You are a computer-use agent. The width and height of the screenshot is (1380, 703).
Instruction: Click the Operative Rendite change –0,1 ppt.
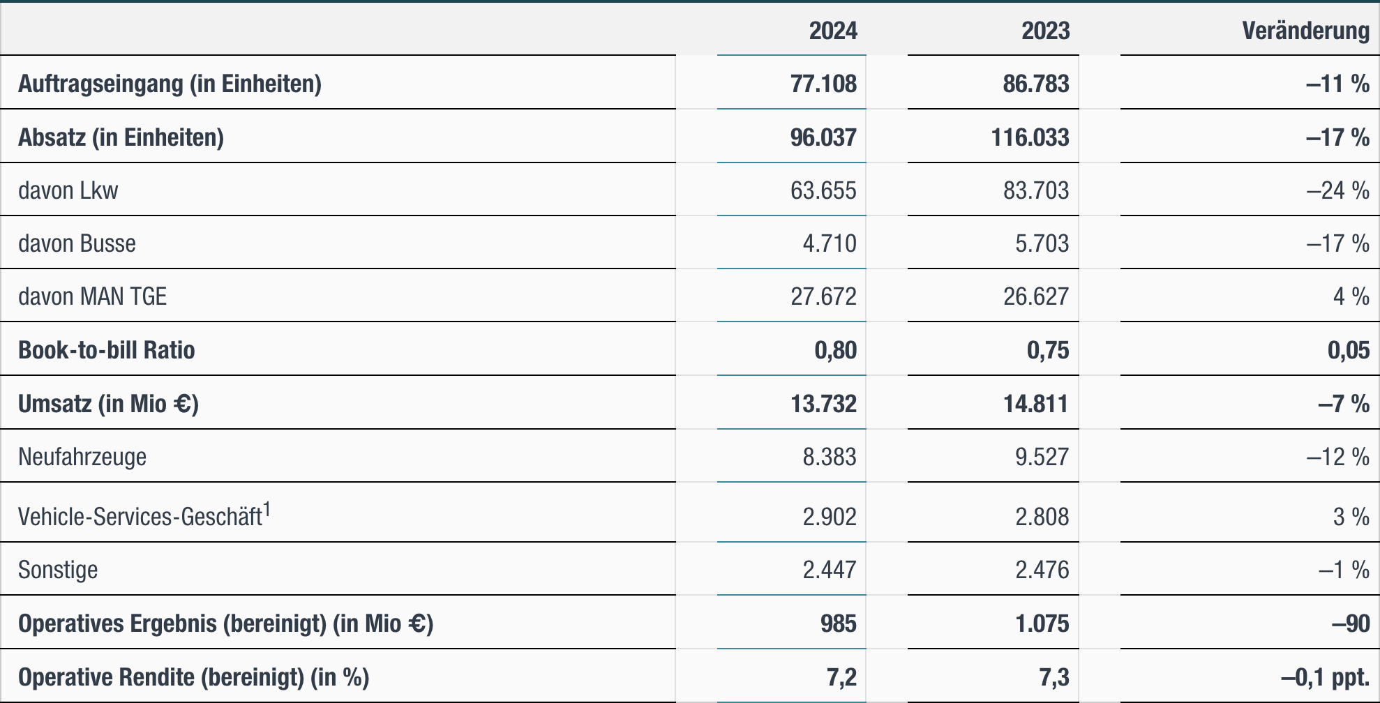tap(1325, 677)
